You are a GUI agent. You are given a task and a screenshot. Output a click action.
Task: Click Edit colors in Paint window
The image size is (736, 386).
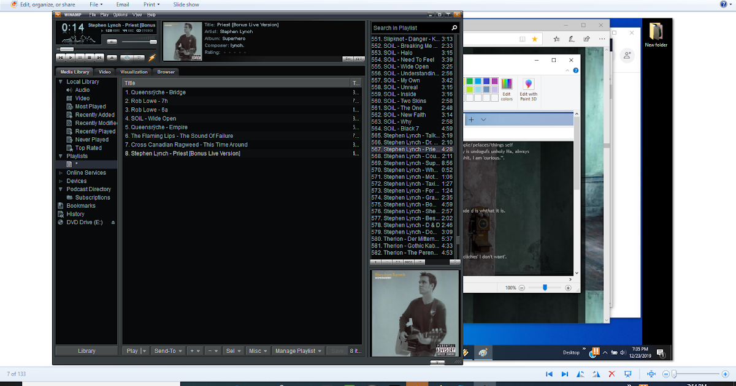point(507,89)
